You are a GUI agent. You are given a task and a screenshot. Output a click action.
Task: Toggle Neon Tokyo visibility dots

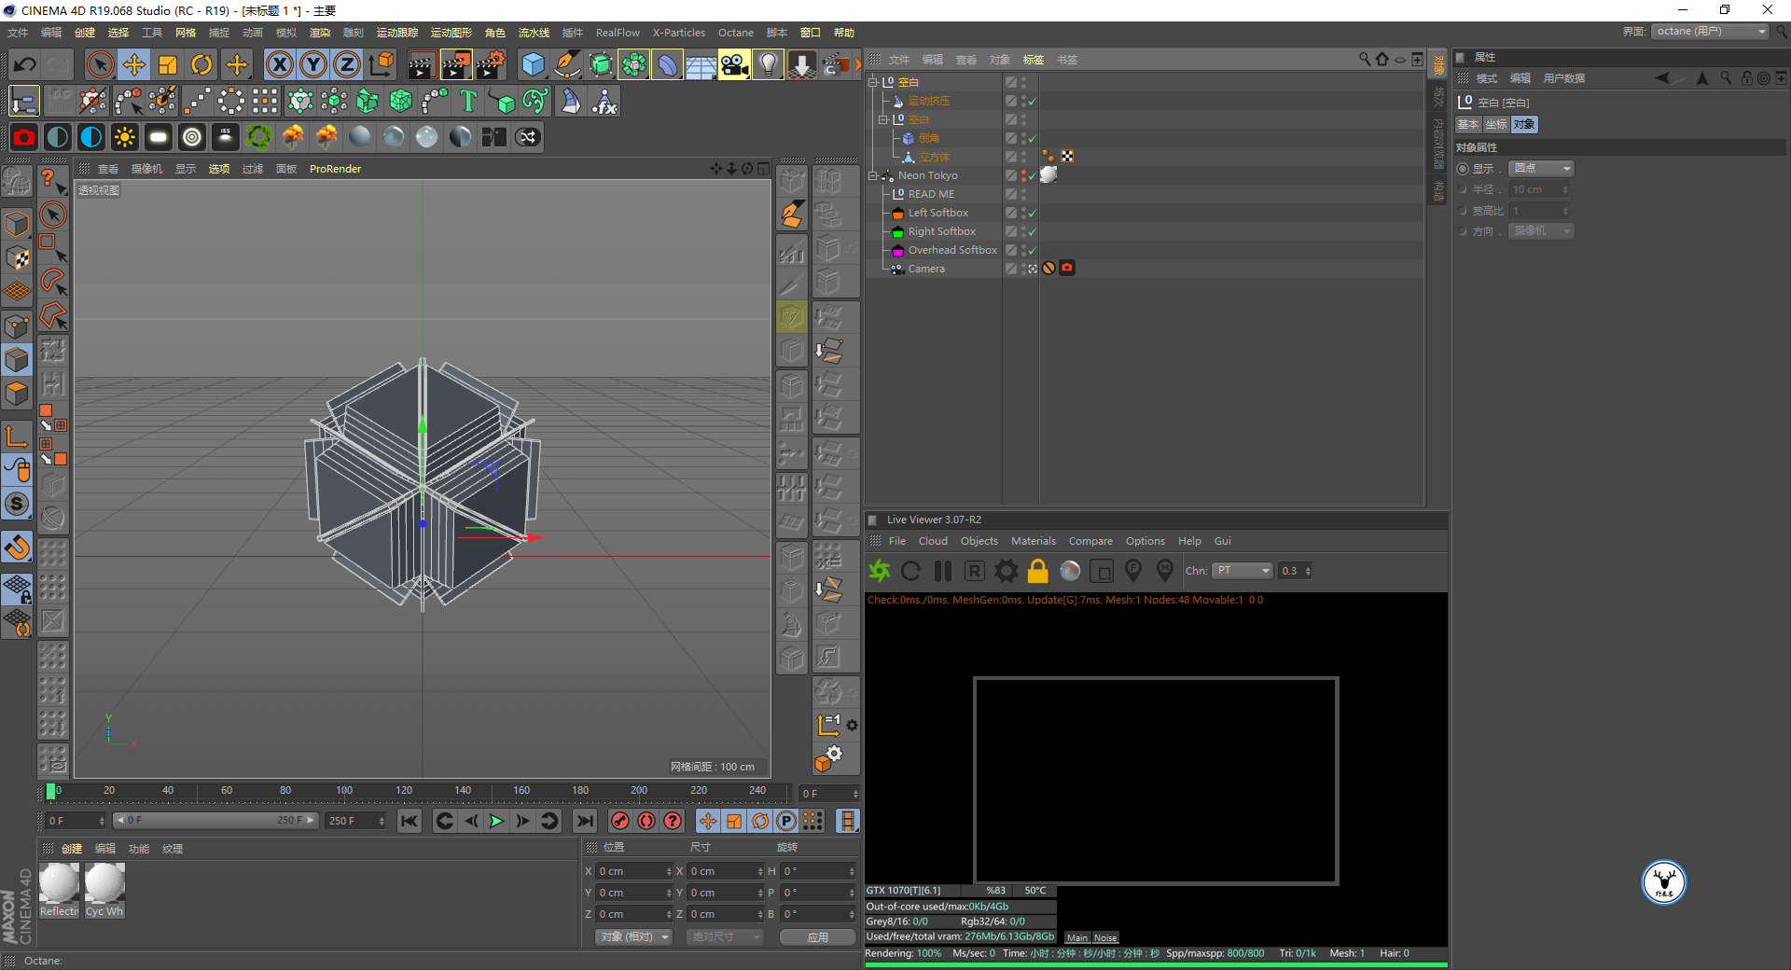coord(1023,175)
